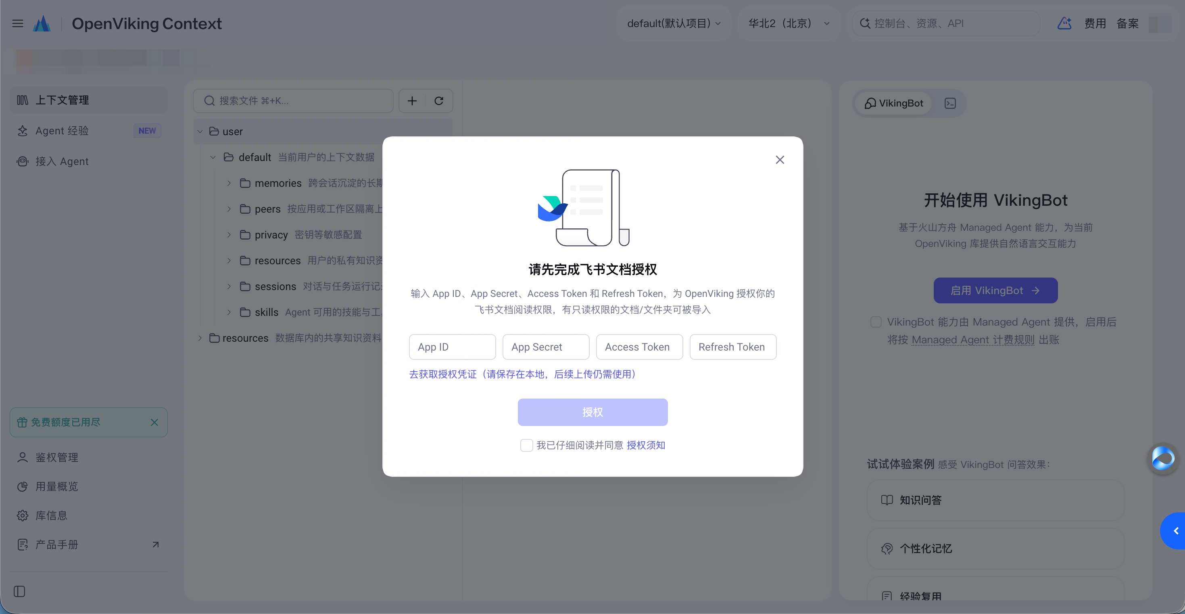Viewport: 1185px width, 614px height.
Task: Collapse the user folder tree node
Action: [200, 132]
